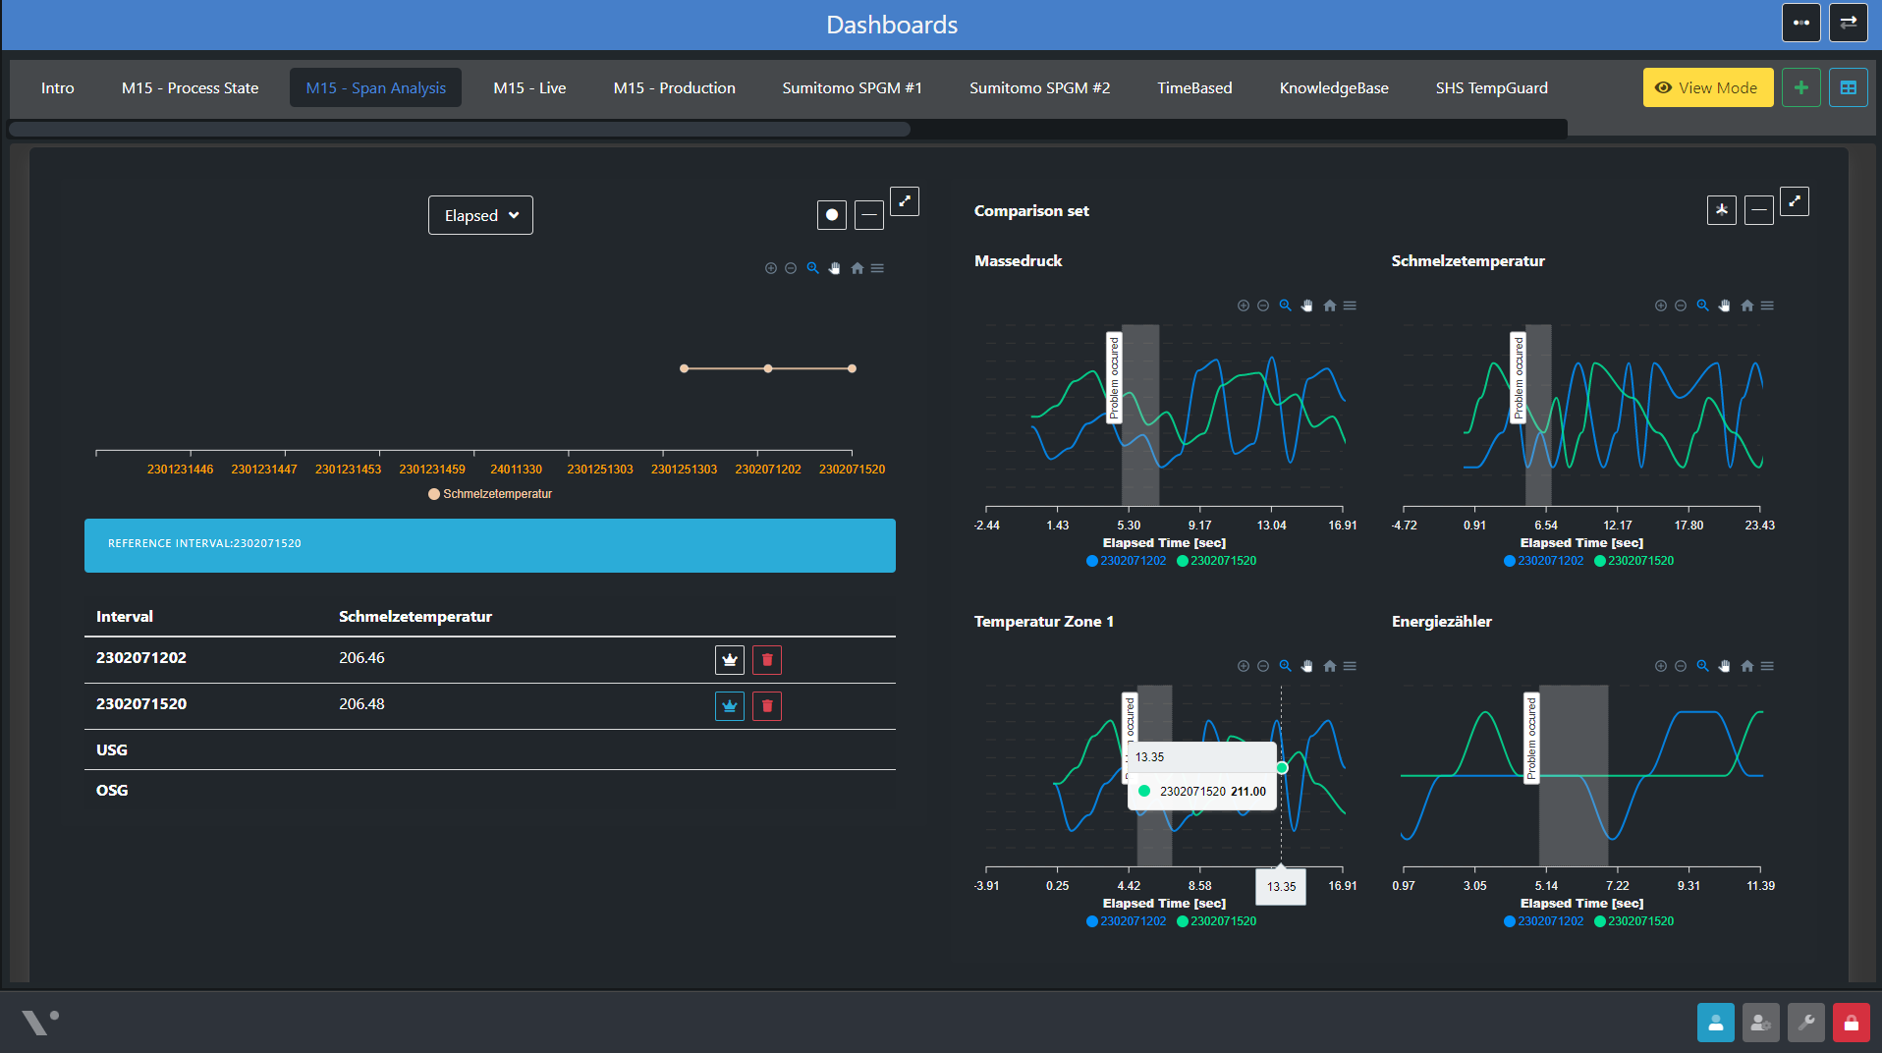Toggle View Mode with the eye button
This screenshot has width=1882, height=1053.
tap(1707, 87)
